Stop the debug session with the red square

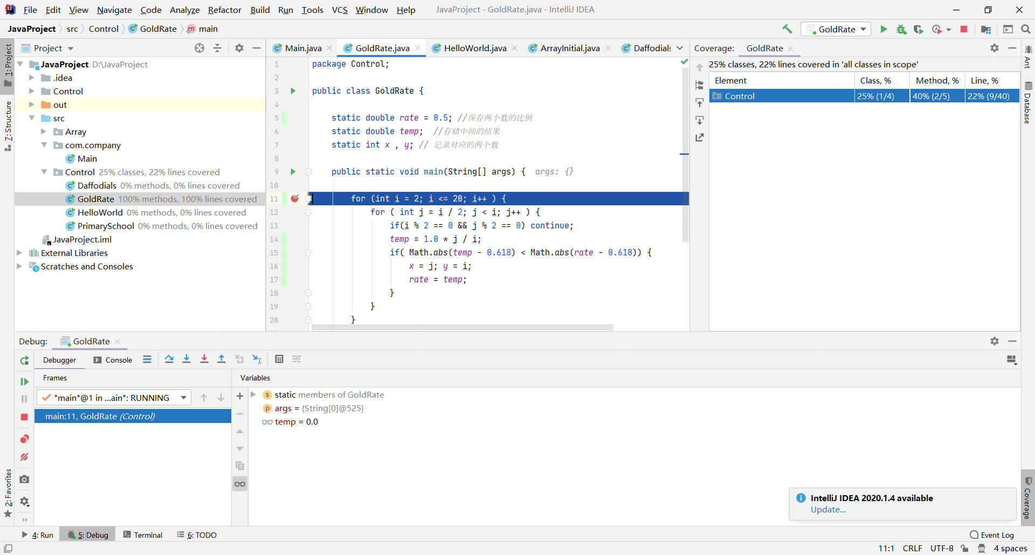tap(24, 417)
